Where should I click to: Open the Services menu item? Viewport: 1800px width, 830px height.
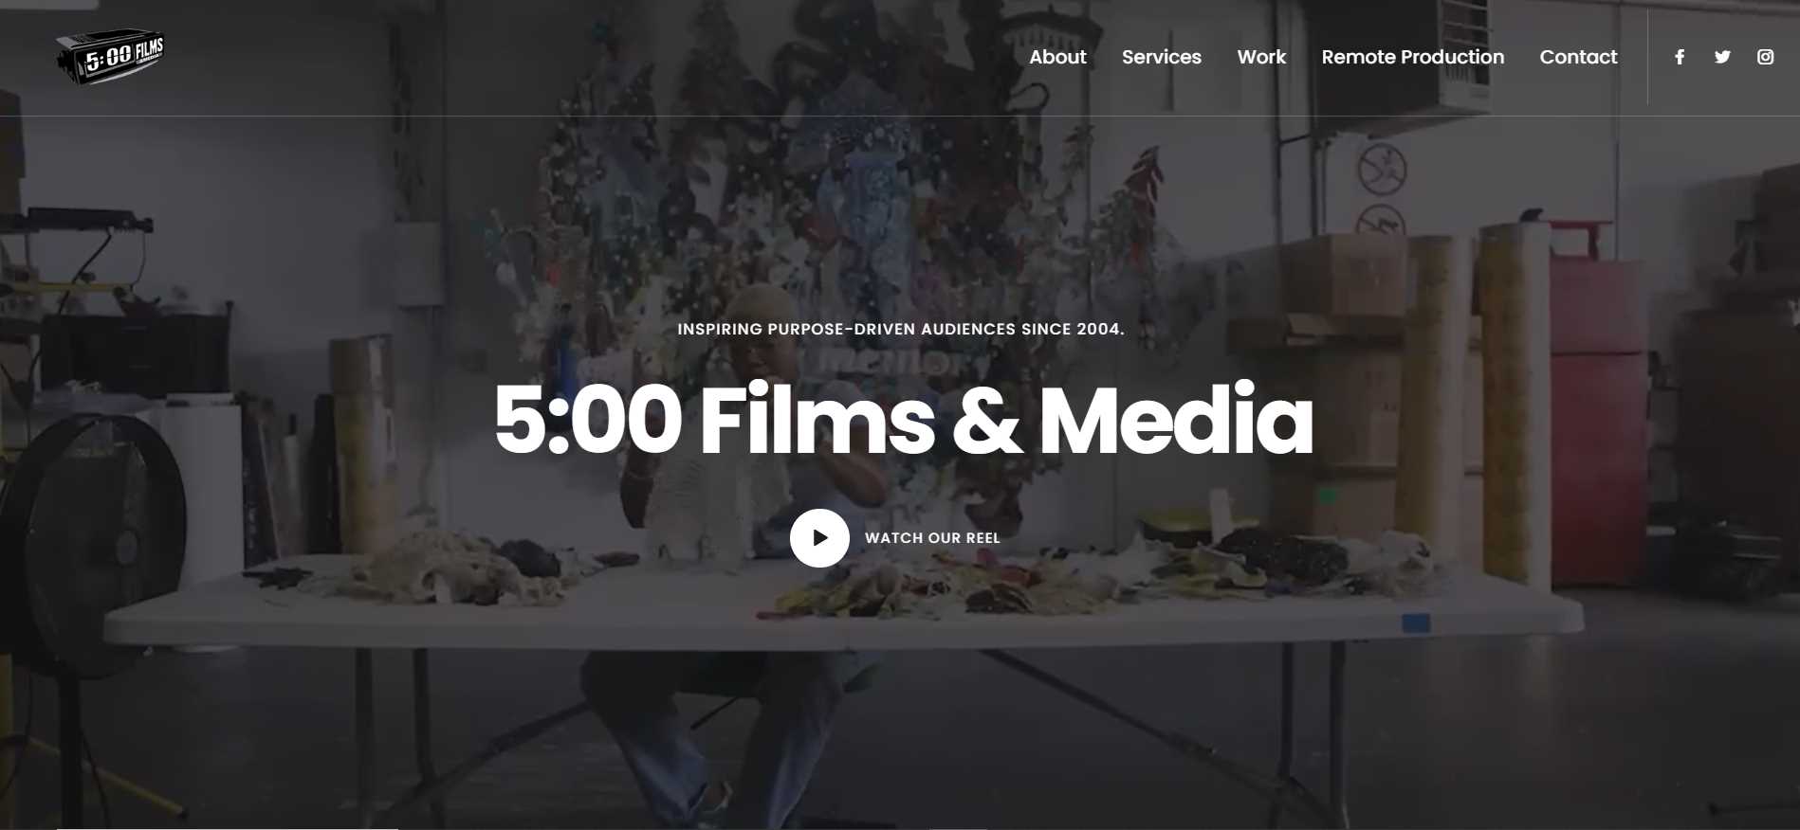[x=1161, y=57]
